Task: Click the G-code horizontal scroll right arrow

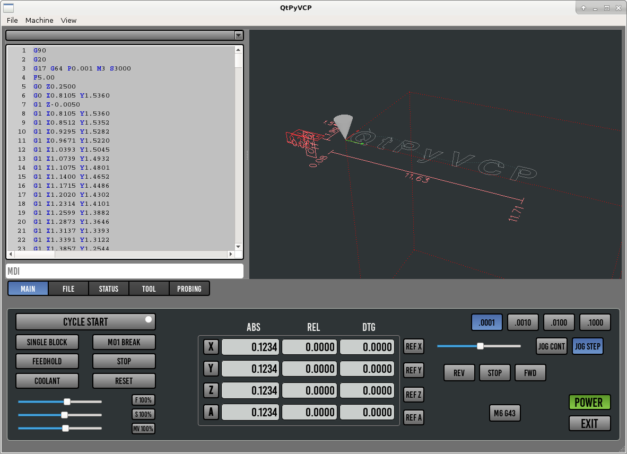Action: click(231, 254)
